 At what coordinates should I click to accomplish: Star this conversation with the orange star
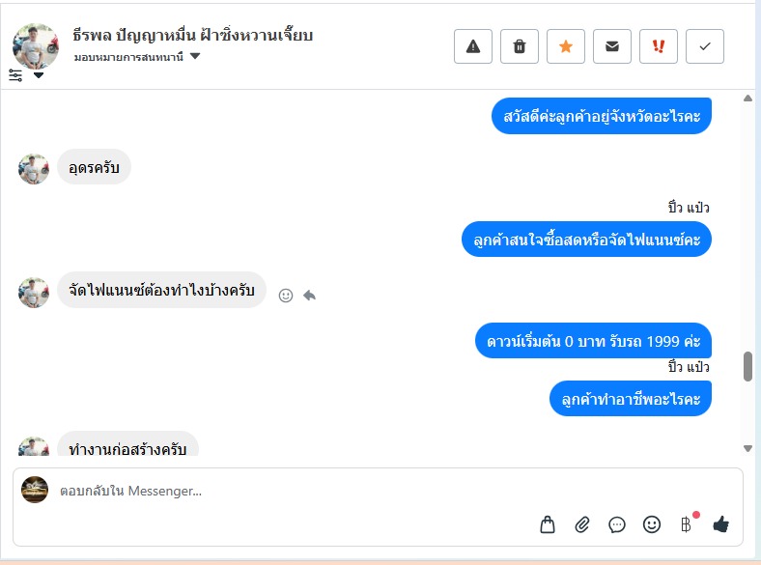pos(566,46)
